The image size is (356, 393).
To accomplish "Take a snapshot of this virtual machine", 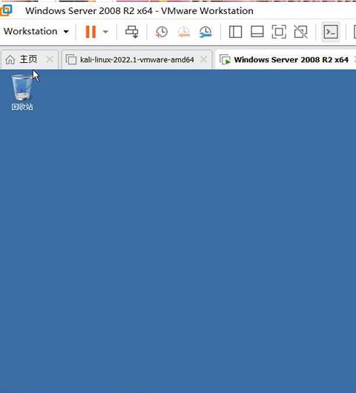I will (x=162, y=32).
